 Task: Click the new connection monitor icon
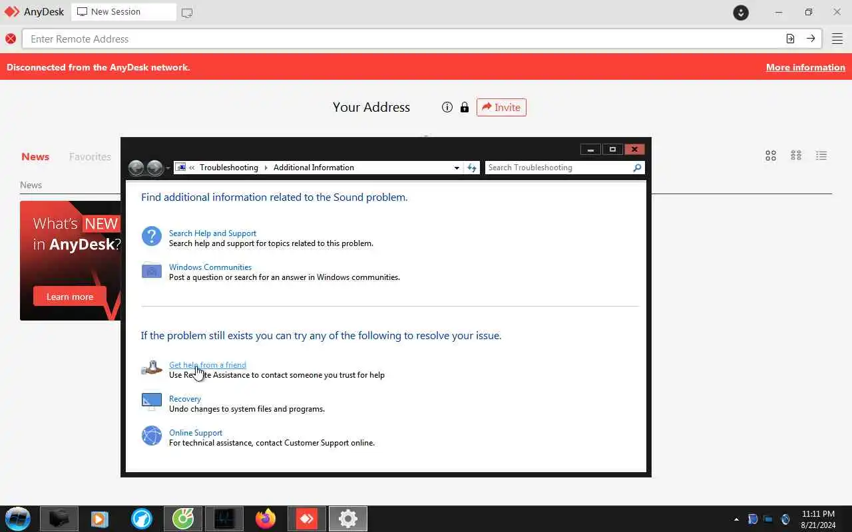[x=187, y=13]
